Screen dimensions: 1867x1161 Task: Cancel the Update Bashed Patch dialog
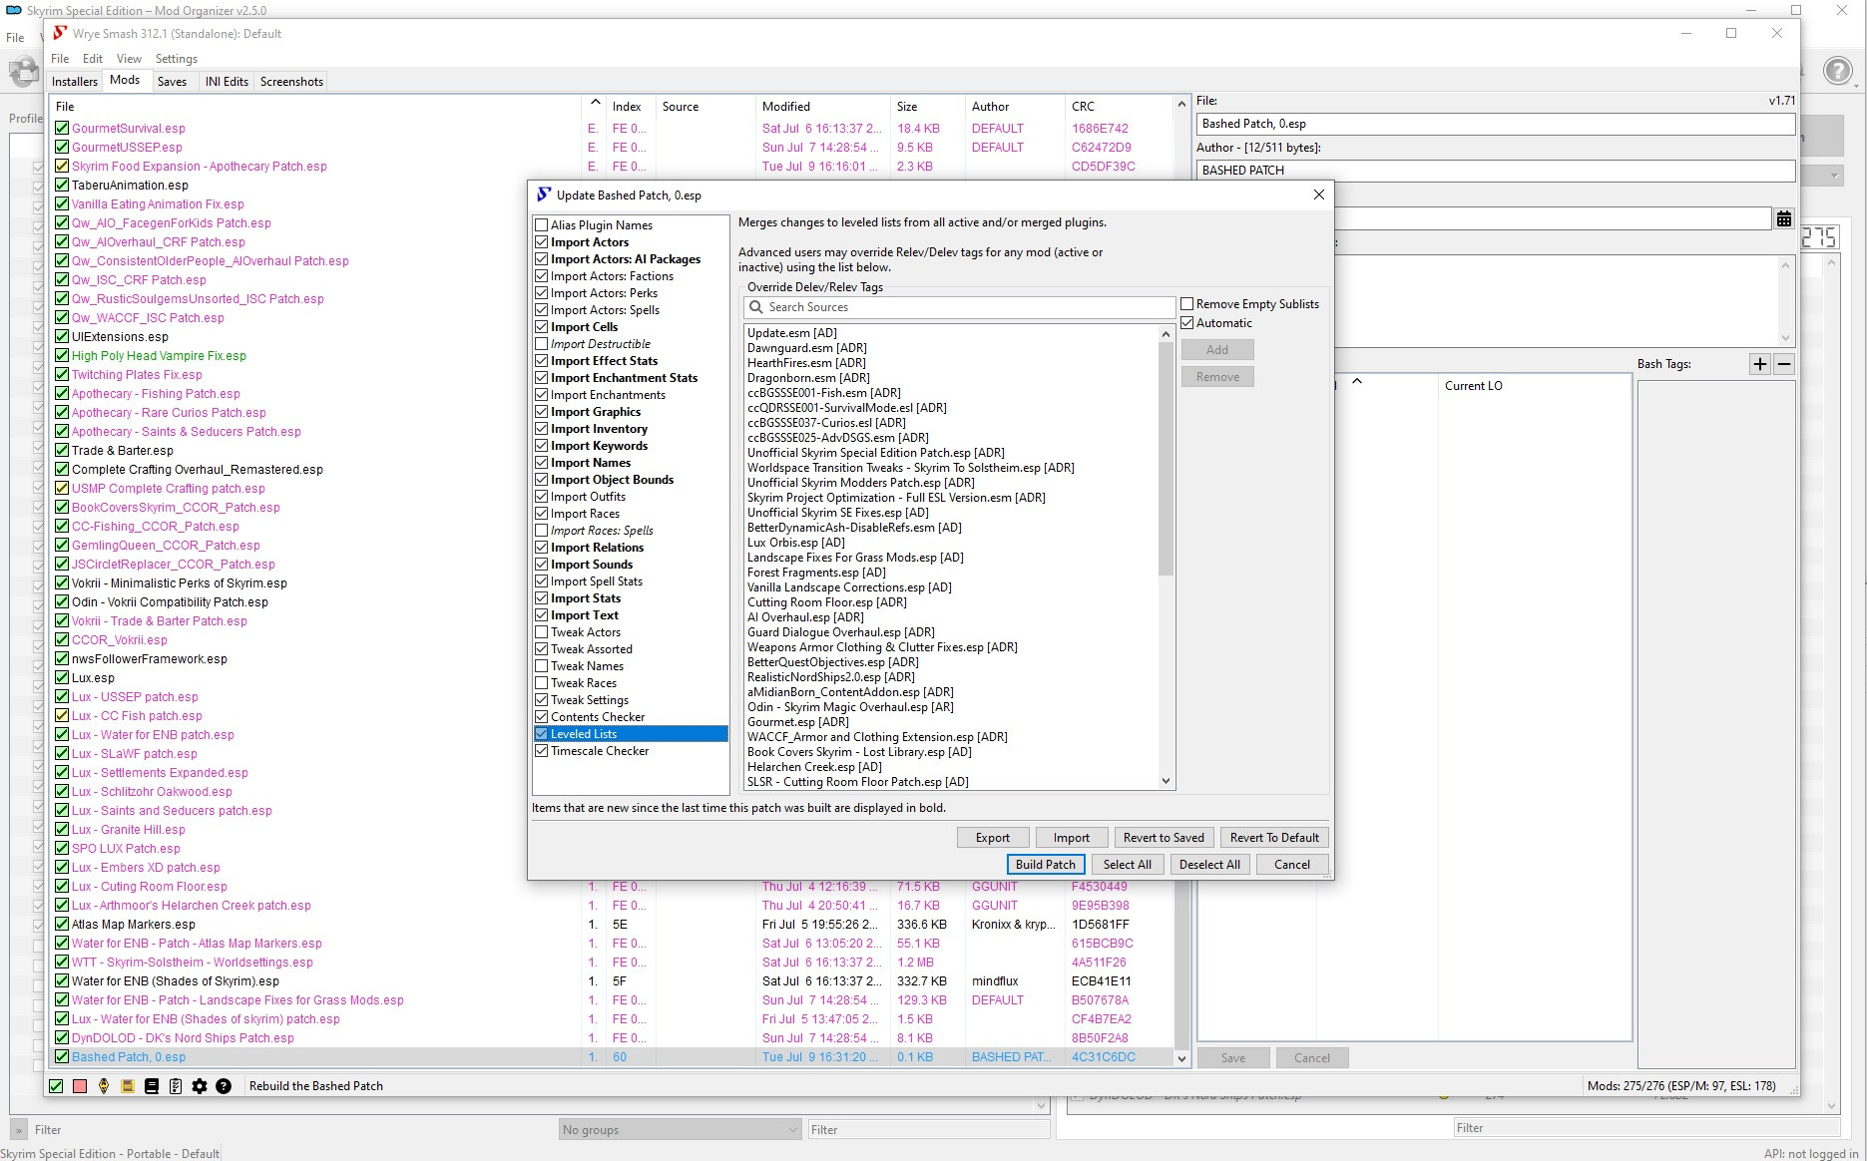pos(1291,865)
